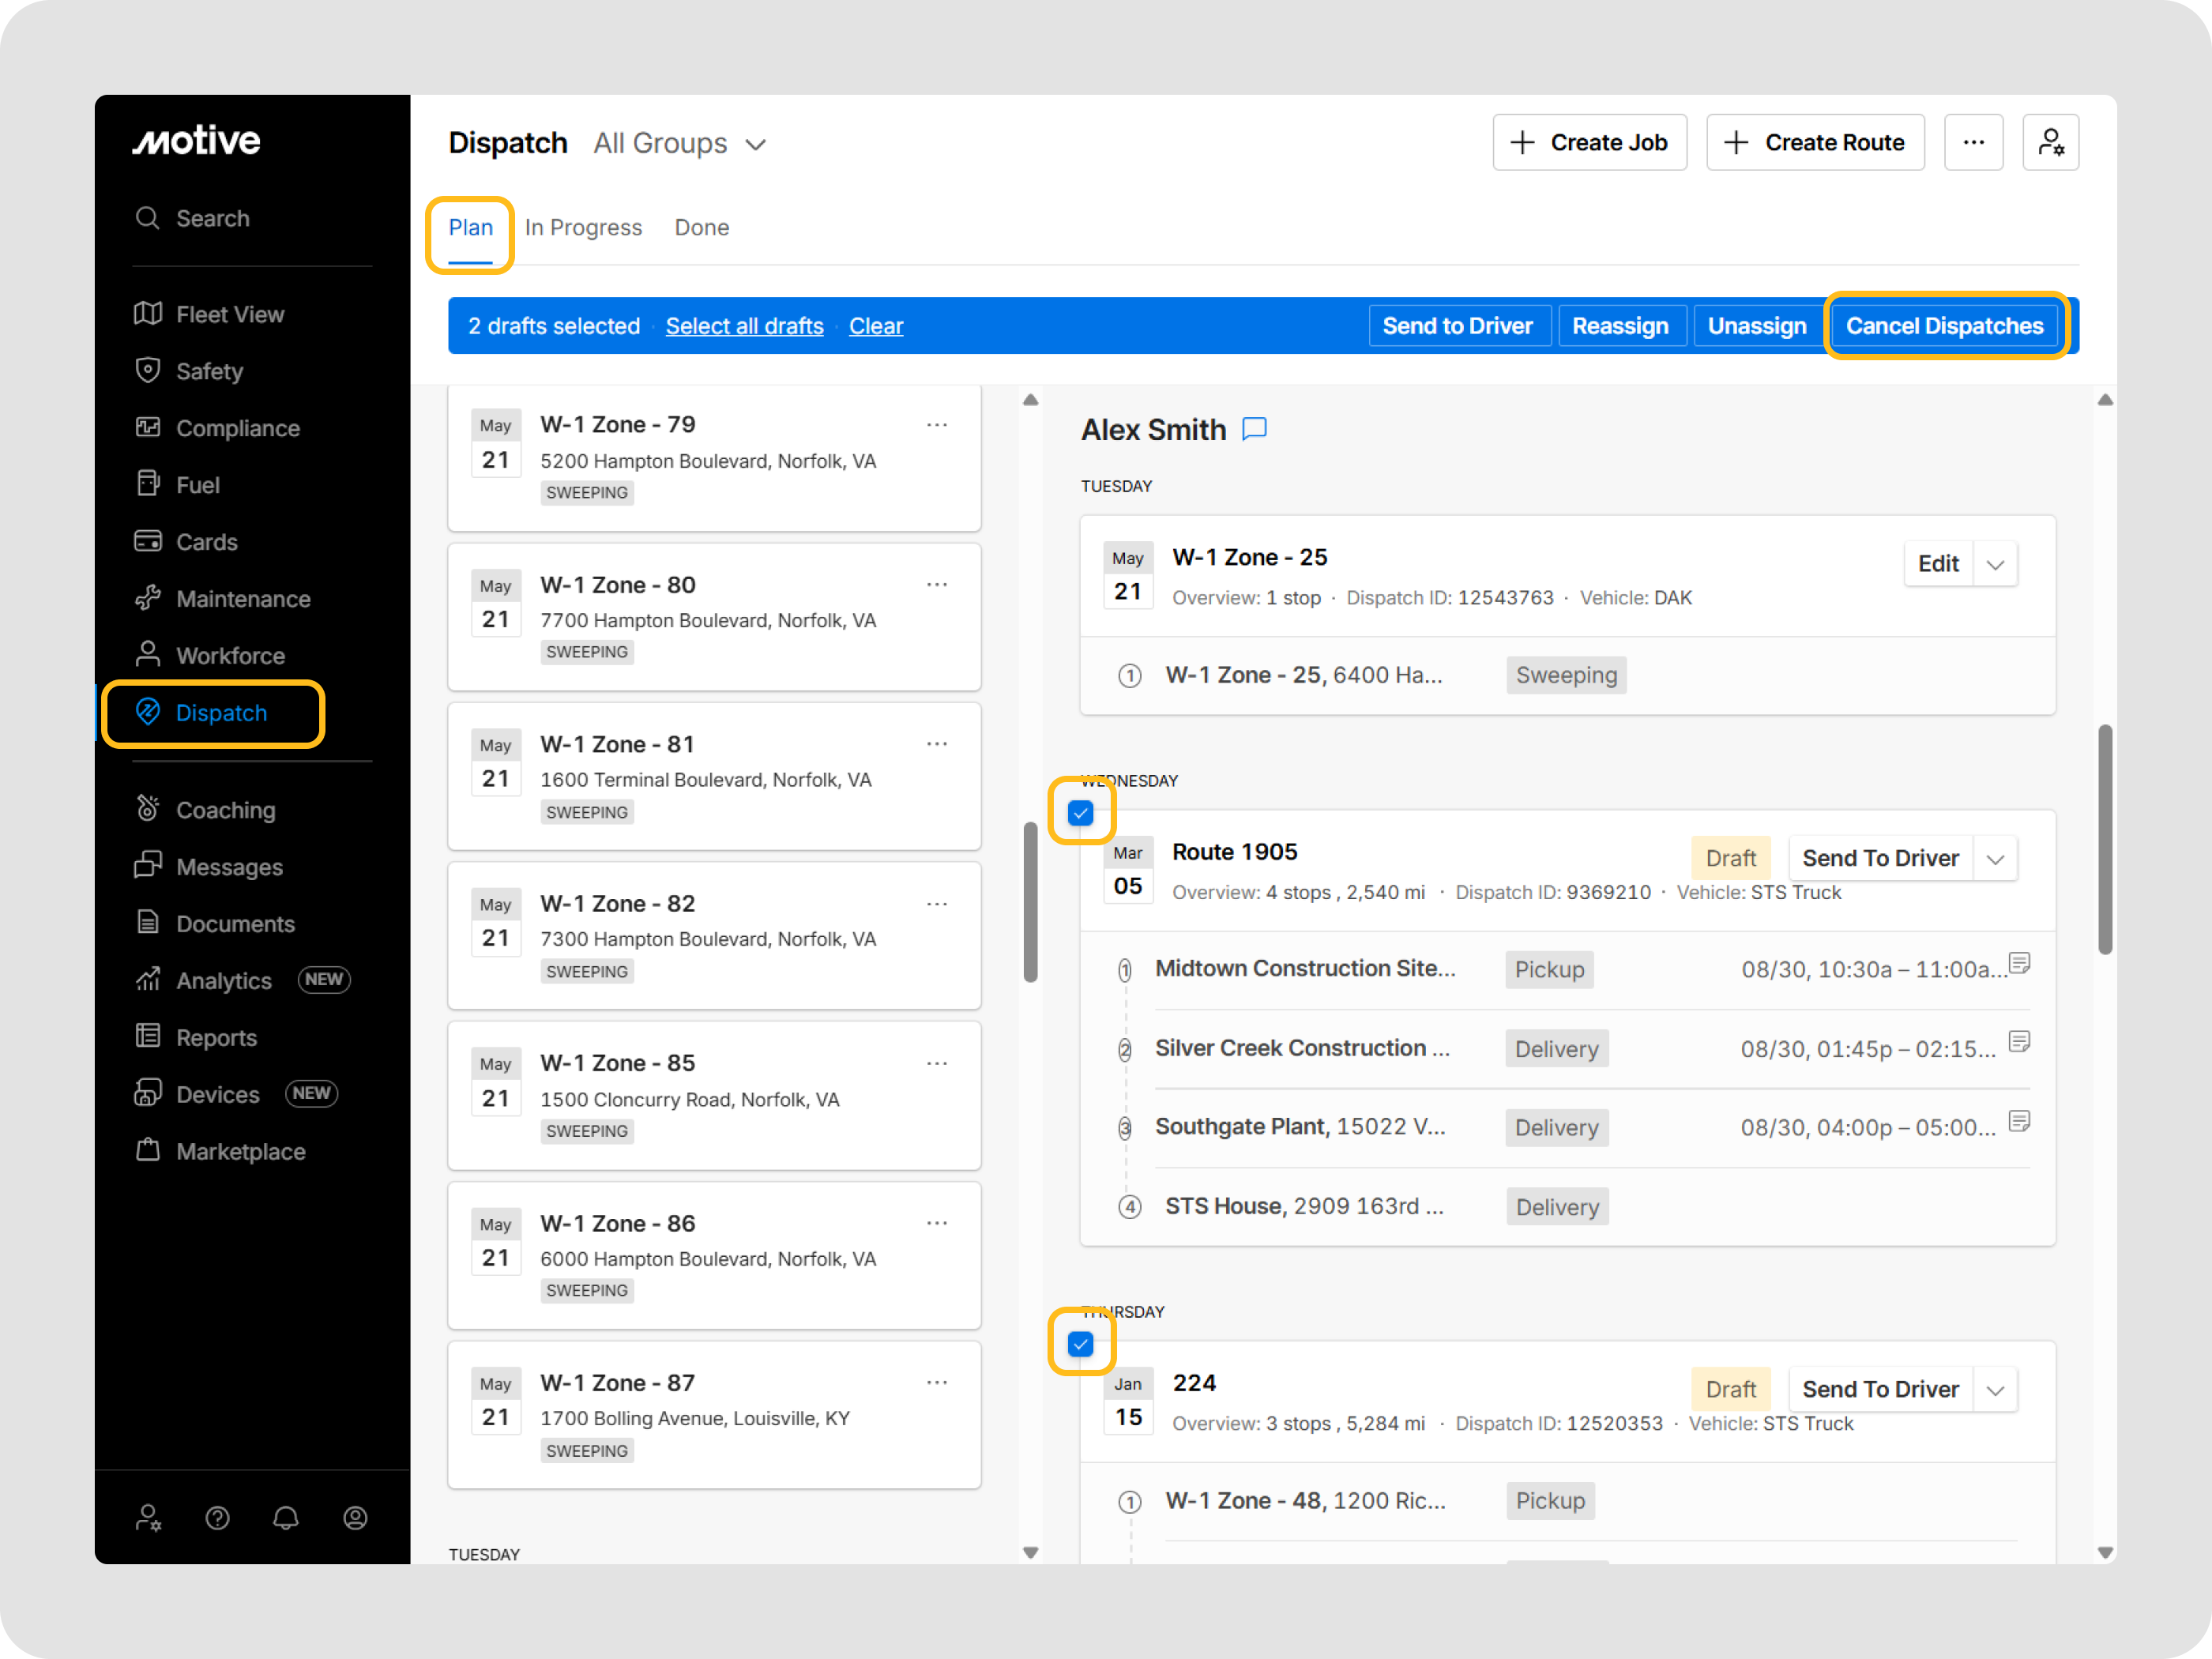This screenshot has height=1659, width=2212.
Task: Expand the All Groups dropdown
Action: (680, 144)
